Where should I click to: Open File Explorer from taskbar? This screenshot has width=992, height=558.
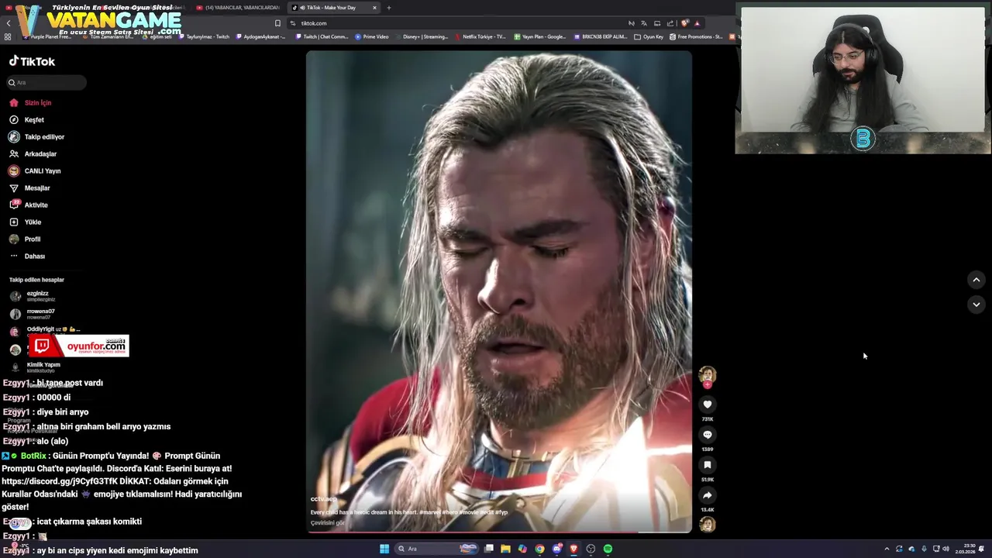505,549
